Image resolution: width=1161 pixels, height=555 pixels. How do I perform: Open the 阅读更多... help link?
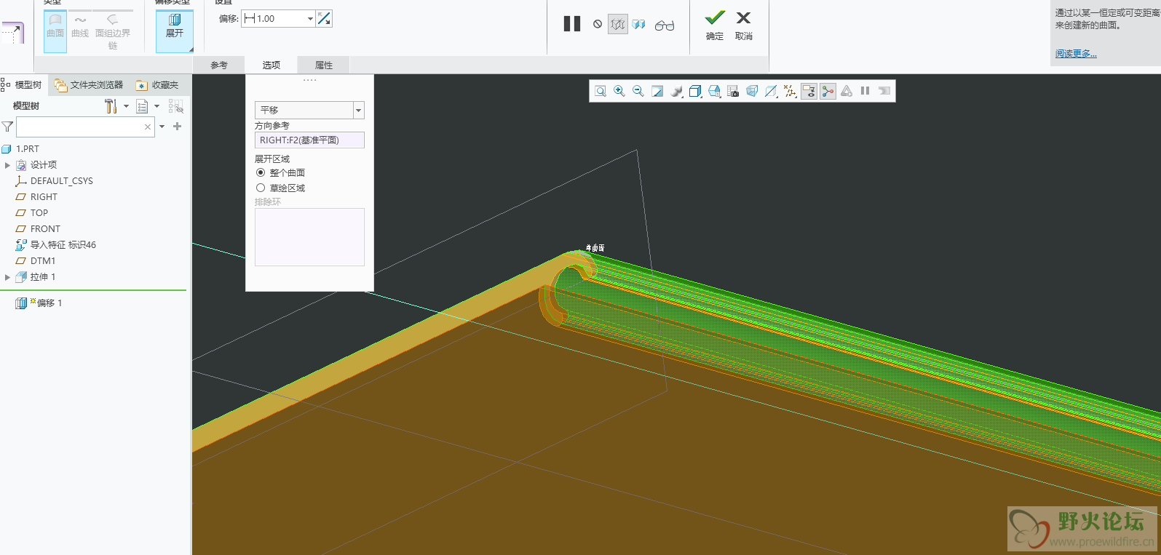pyautogui.click(x=1076, y=54)
